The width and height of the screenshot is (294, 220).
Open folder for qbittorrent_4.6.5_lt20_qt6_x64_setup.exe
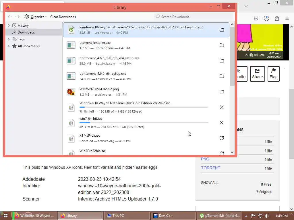pos(222,61)
